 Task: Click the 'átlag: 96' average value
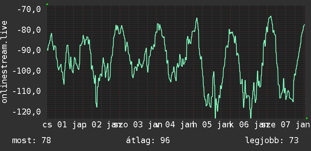click(148, 140)
